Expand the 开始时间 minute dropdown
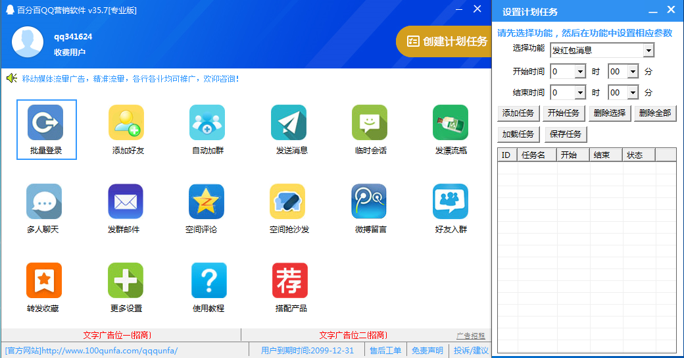 coord(633,72)
